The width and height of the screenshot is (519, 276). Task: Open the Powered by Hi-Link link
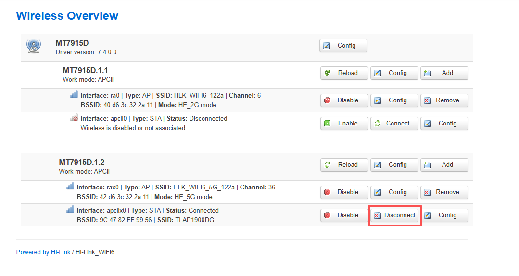click(x=43, y=252)
